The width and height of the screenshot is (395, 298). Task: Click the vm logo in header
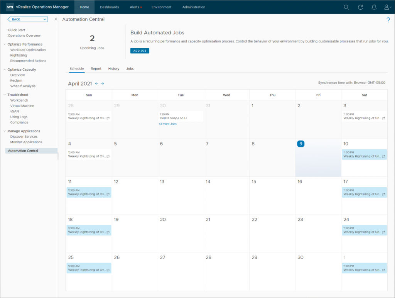(10, 7)
